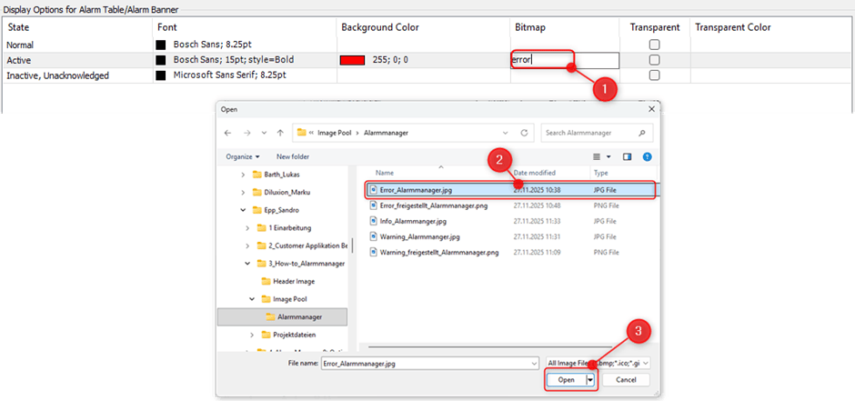This screenshot has width=855, height=401.
Task: Click the back navigation arrow
Action: [x=228, y=133]
